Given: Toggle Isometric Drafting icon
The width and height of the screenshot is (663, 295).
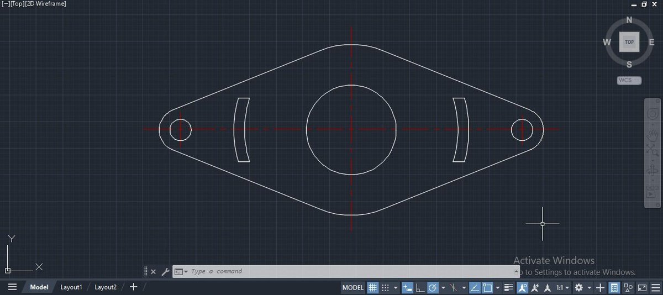Looking at the screenshot, I should [x=454, y=287].
